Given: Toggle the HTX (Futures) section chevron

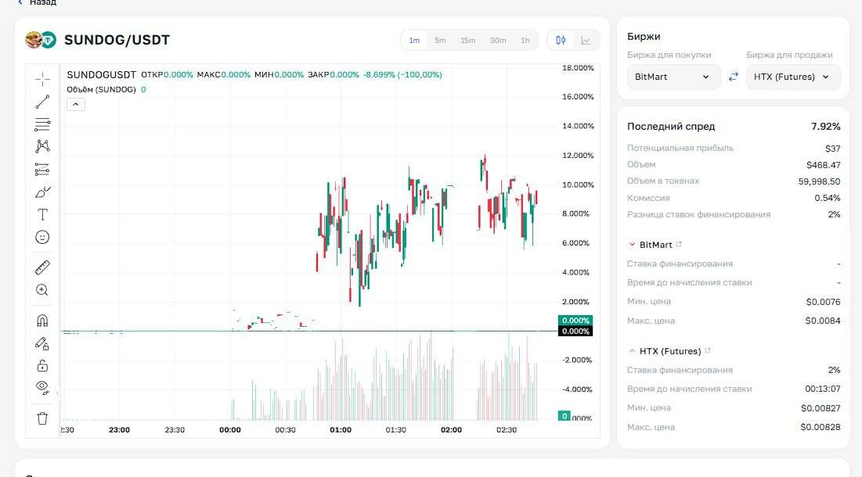Looking at the screenshot, I should 632,351.
